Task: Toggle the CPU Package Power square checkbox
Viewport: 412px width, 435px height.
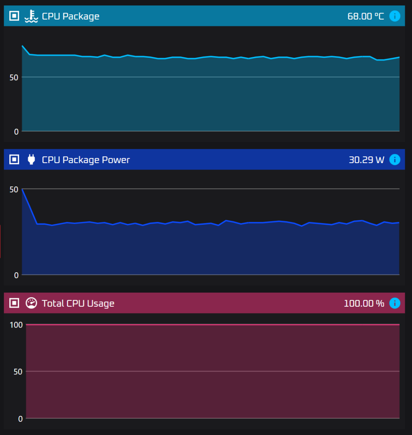Action: 14,160
